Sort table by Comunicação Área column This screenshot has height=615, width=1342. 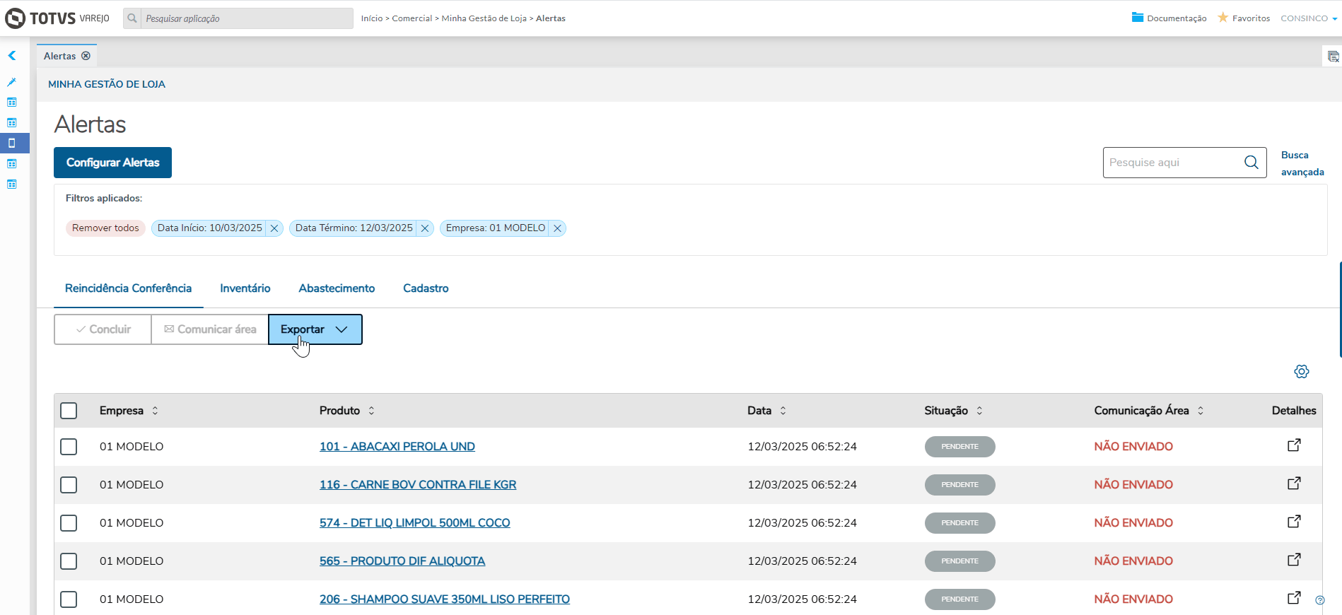tap(1201, 411)
